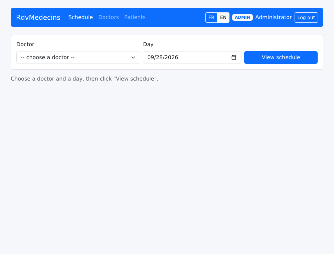This screenshot has height=254, width=334.
Task: Click the View schedule button
Action: pyautogui.click(x=281, y=57)
